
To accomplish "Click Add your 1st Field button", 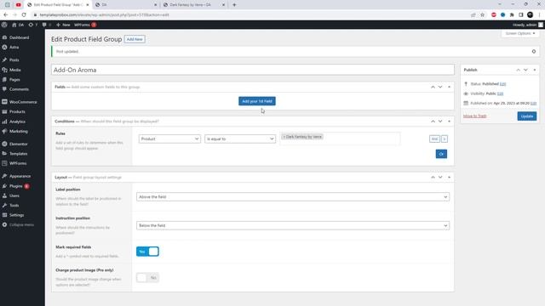I will click(257, 101).
